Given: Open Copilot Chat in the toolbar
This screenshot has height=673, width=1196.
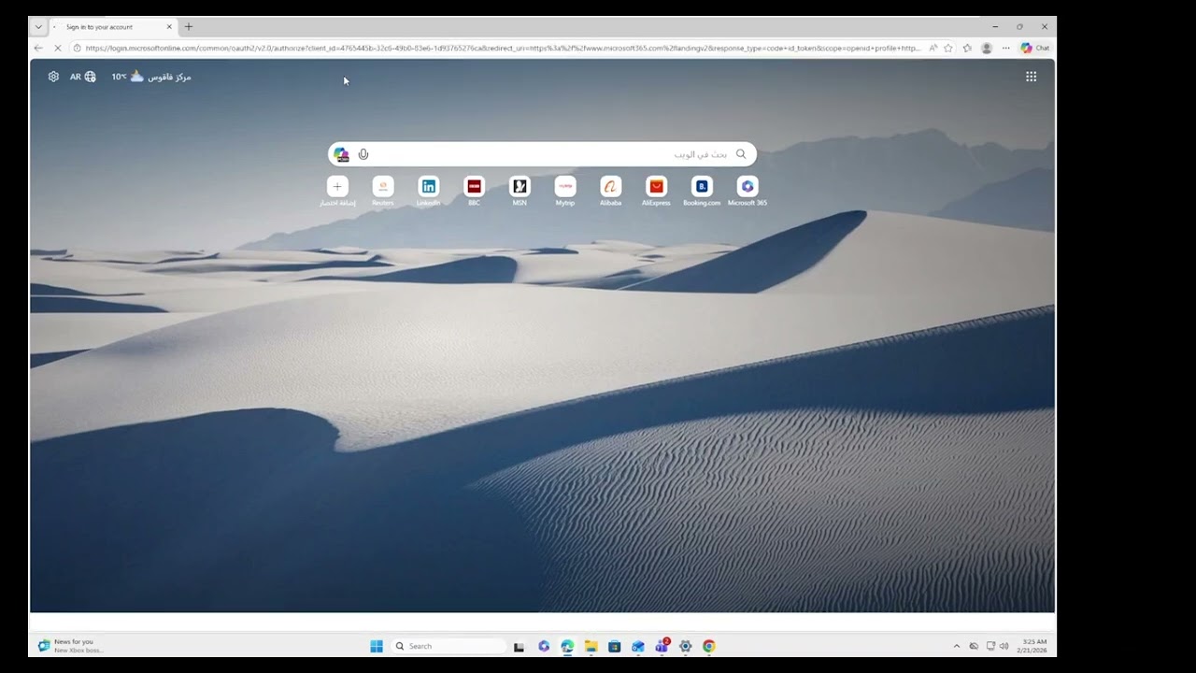Looking at the screenshot, I should coord(1034,48).
